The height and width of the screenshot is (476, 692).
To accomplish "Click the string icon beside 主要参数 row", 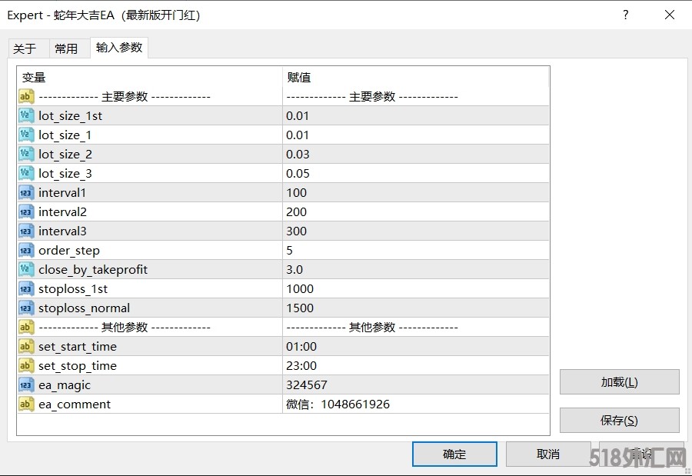I will [x=26, y=96].
